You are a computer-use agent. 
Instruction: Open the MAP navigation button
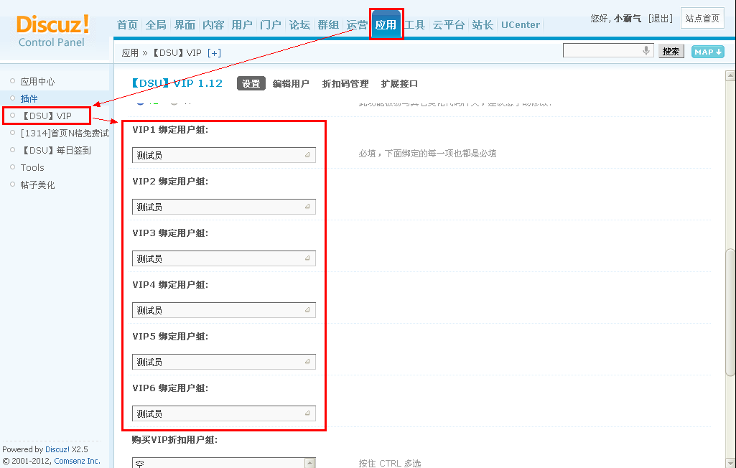pyautogui.click(x=707, y=52)
